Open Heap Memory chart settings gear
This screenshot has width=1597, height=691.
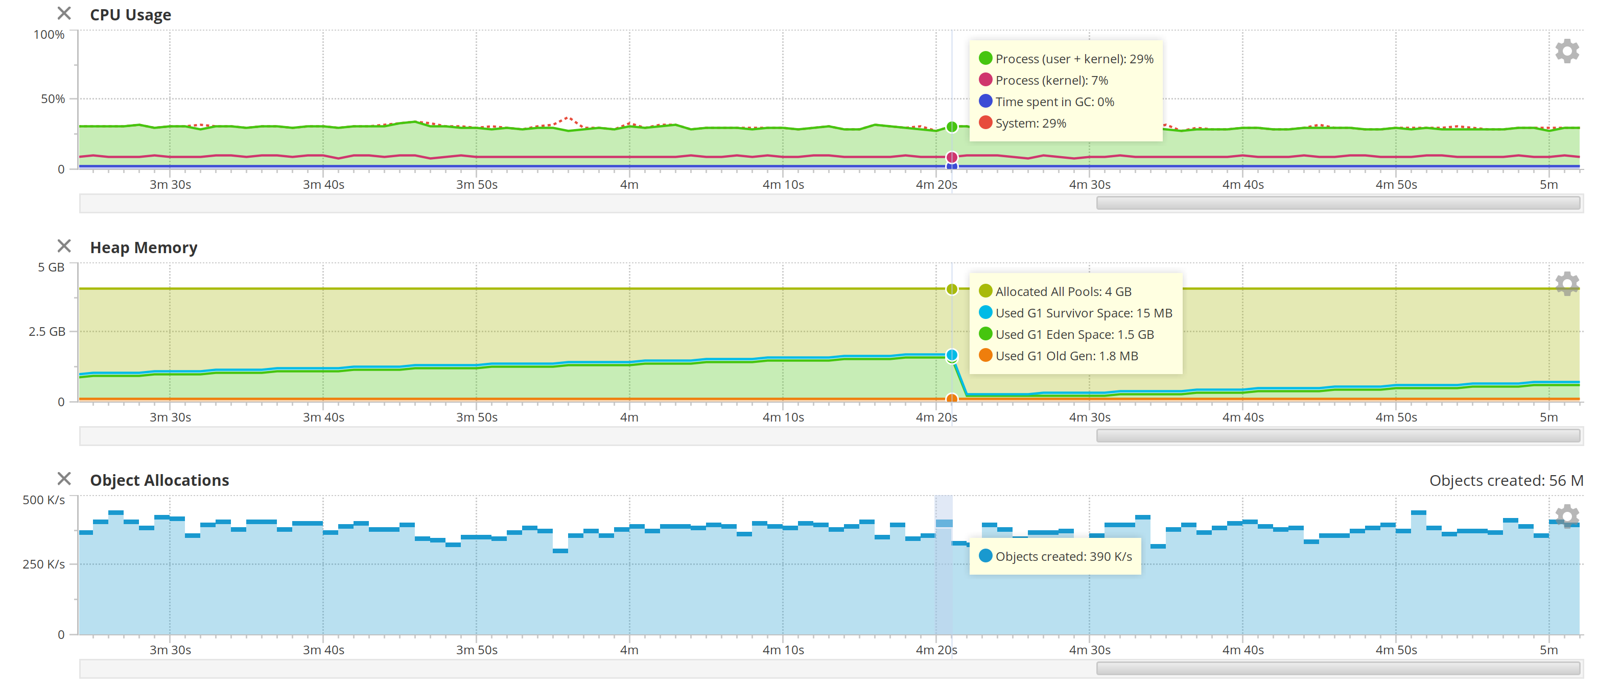pyautogui.click(x=1567, y=284)
